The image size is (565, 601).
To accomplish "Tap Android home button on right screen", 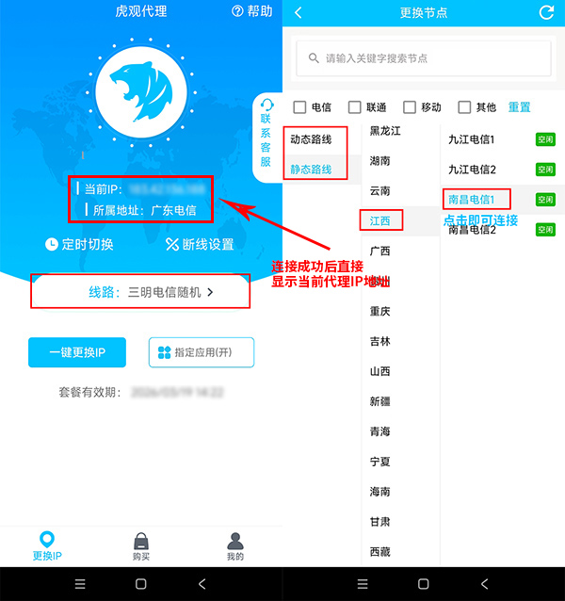I will [x=423, y=584].
